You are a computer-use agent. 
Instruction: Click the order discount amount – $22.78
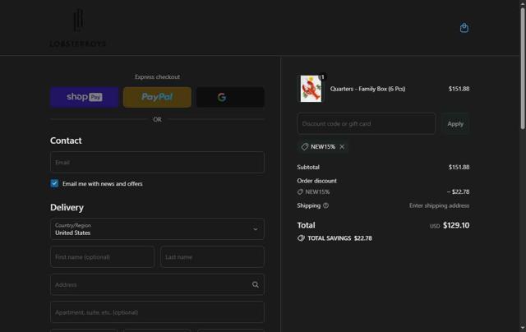[458, 191]
